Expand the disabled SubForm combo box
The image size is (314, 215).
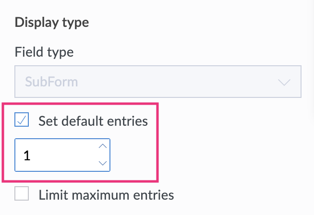pyautogui.click(x=158, y=82)
